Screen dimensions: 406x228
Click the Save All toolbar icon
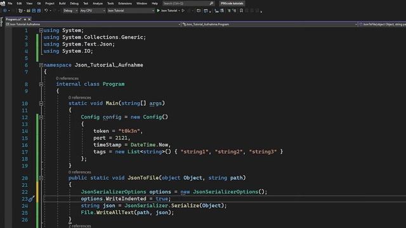39,11
